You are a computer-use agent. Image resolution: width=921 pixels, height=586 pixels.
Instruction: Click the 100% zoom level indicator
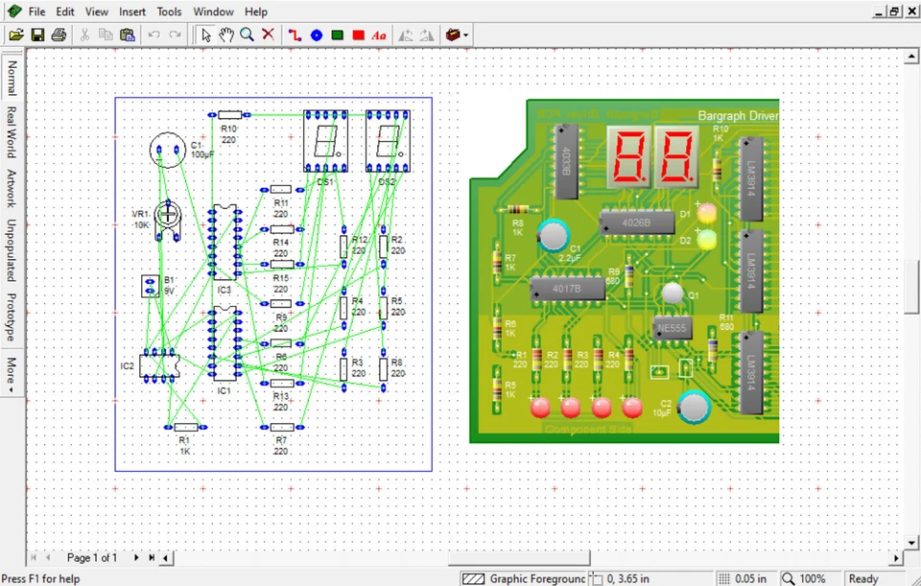(815, 578)
